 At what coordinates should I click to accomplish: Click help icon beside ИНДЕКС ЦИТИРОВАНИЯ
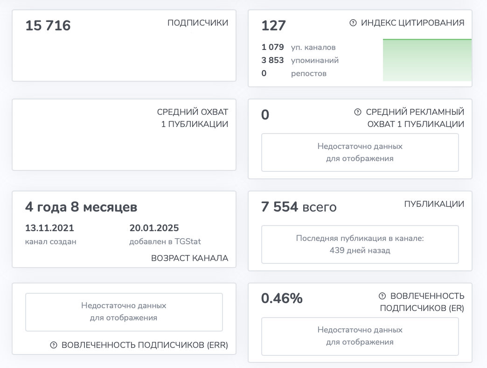click(353, 23)
